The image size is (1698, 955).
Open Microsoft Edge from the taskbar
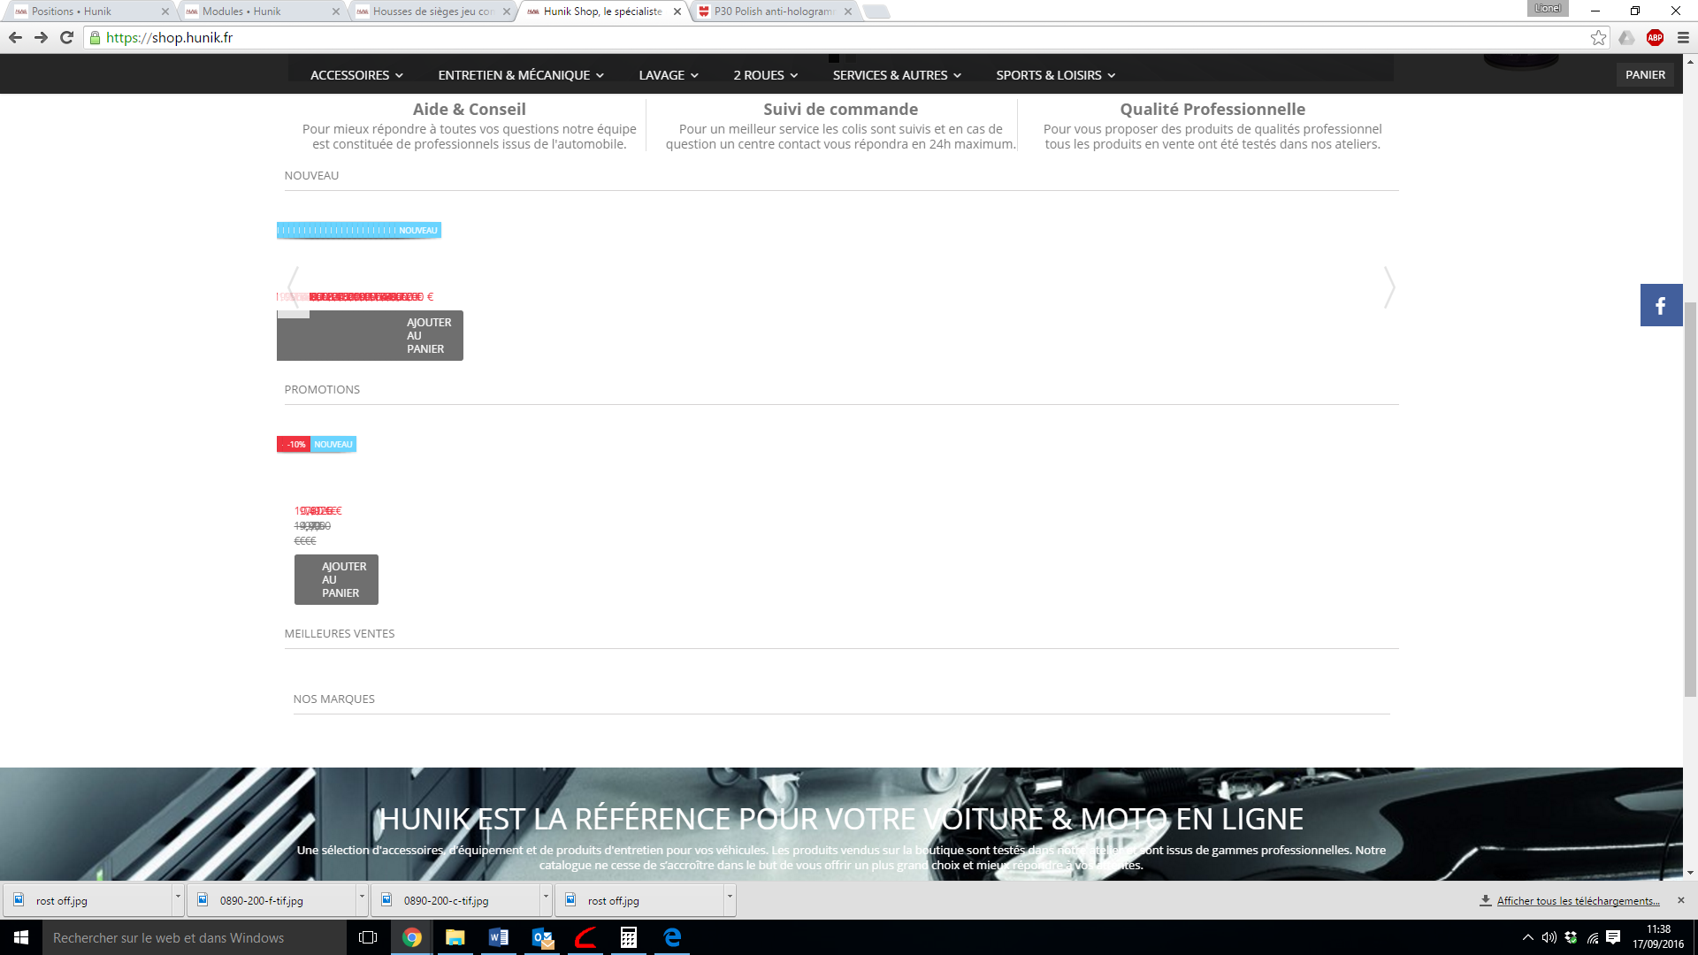click(x=672, y=937)
